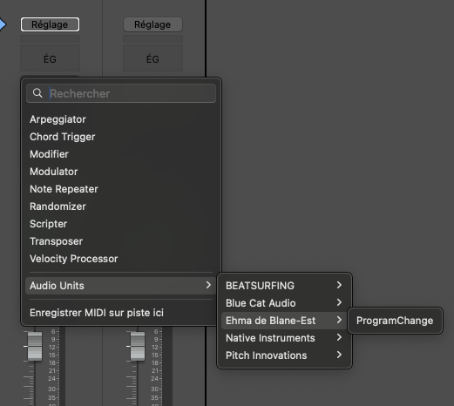Open the highlighted Réglage button on first strip

pyautogui.click(x=50, y=24)
